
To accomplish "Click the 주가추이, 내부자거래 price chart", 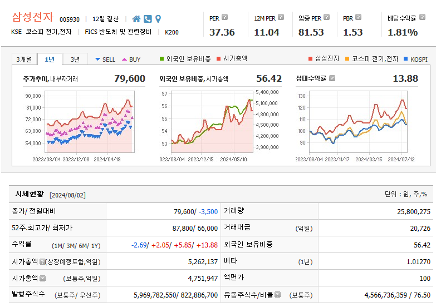I will [90, 122].
